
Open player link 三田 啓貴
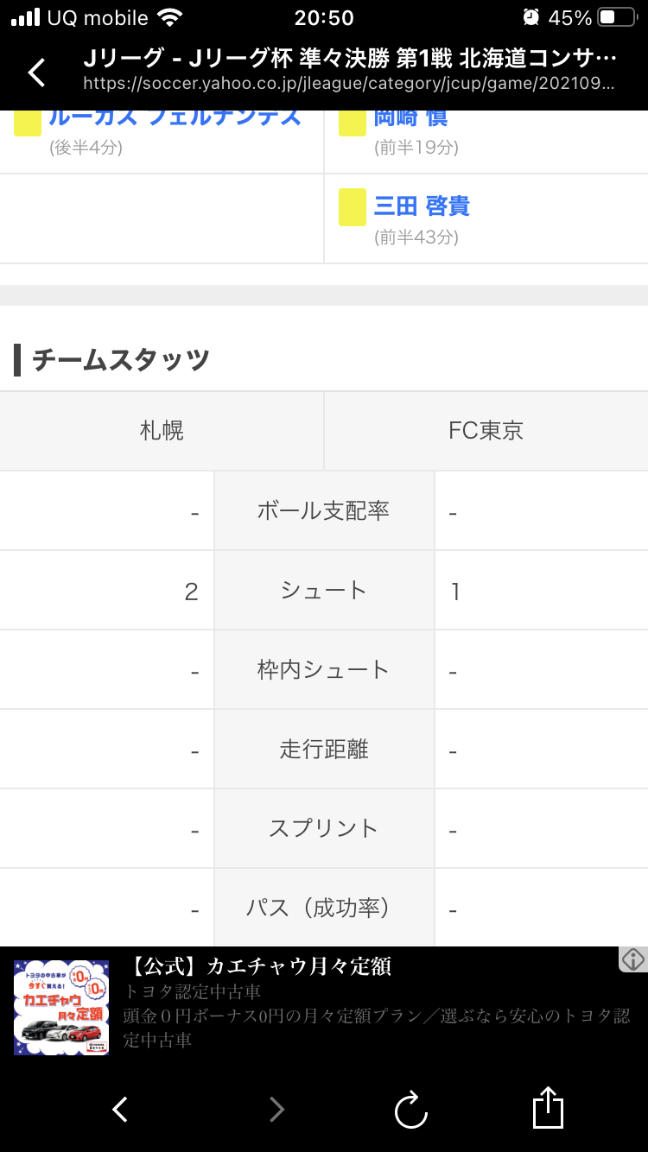(422, 206)
